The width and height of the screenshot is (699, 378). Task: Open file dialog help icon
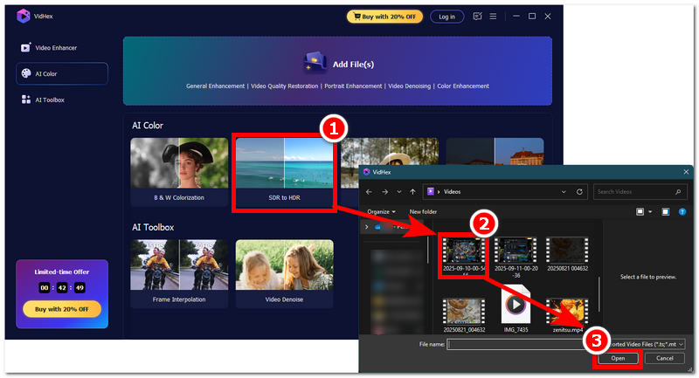coord(681,211)
